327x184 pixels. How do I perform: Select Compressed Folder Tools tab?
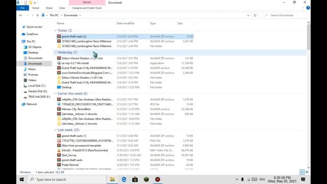click(87, 8)
